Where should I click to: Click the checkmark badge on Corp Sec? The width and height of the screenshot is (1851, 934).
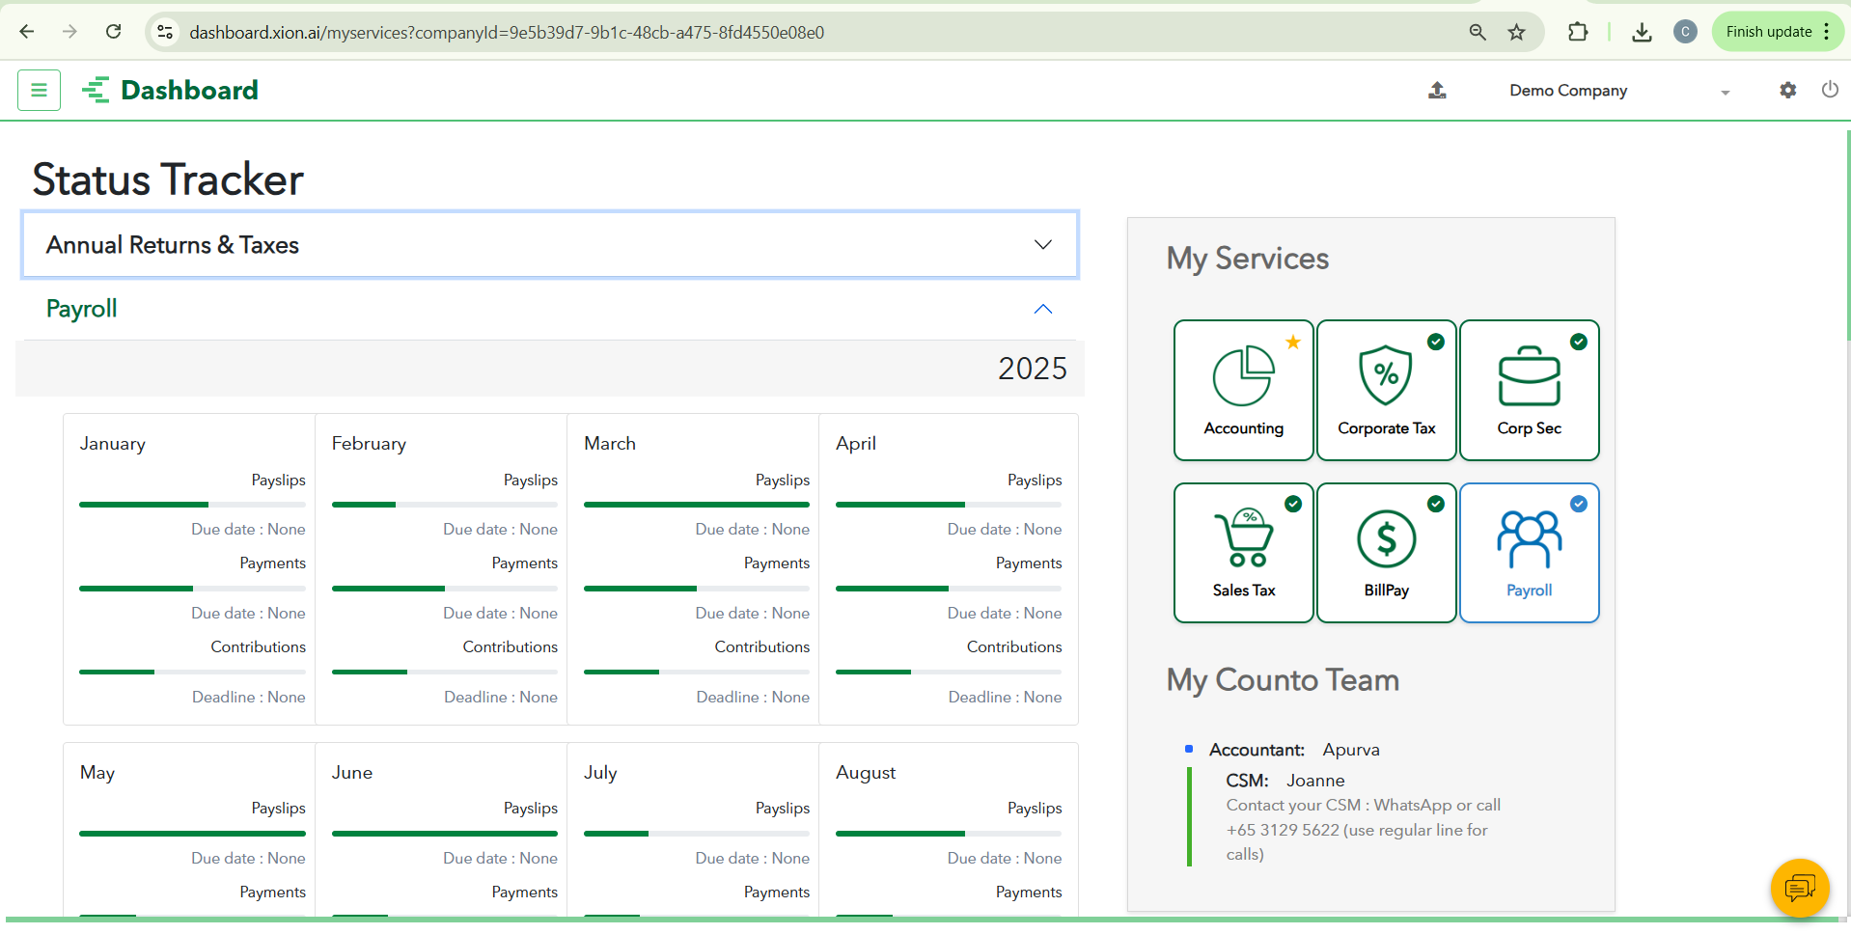pyautogui.click(x=1579, y=342)
